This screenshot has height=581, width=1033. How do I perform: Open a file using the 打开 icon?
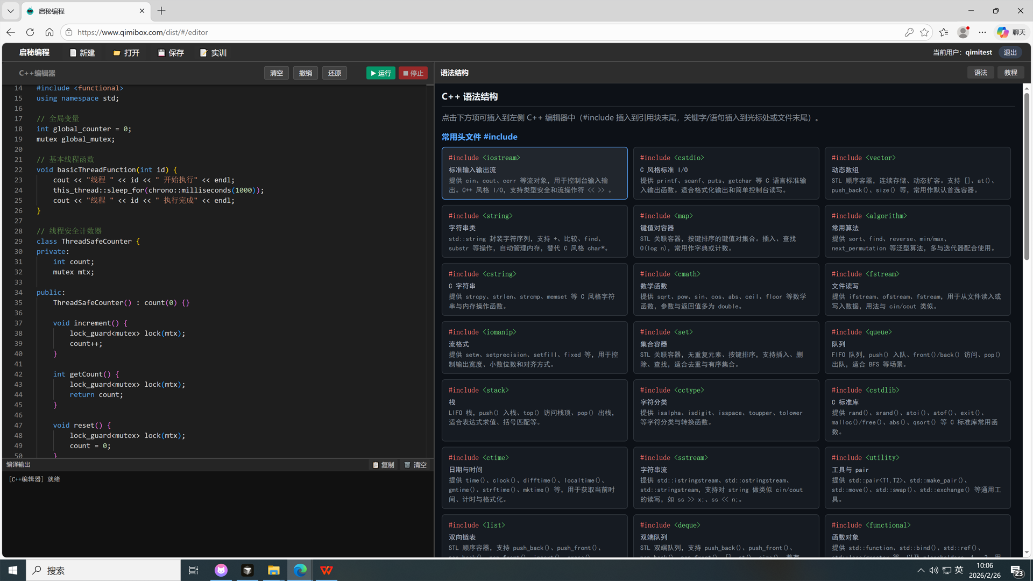126,52
